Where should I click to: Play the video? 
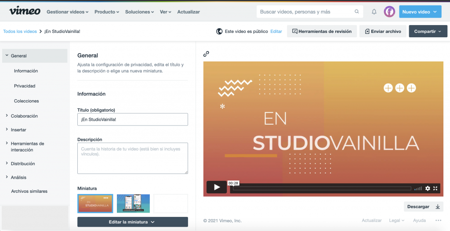point(217,188)
